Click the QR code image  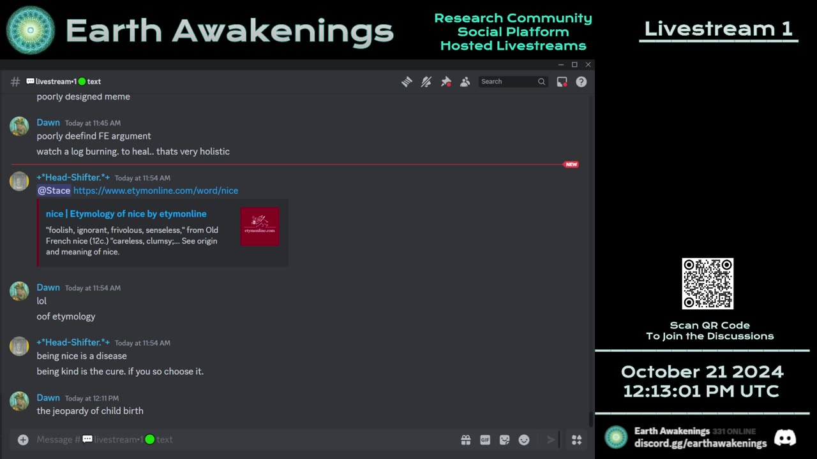pos(708,284)
